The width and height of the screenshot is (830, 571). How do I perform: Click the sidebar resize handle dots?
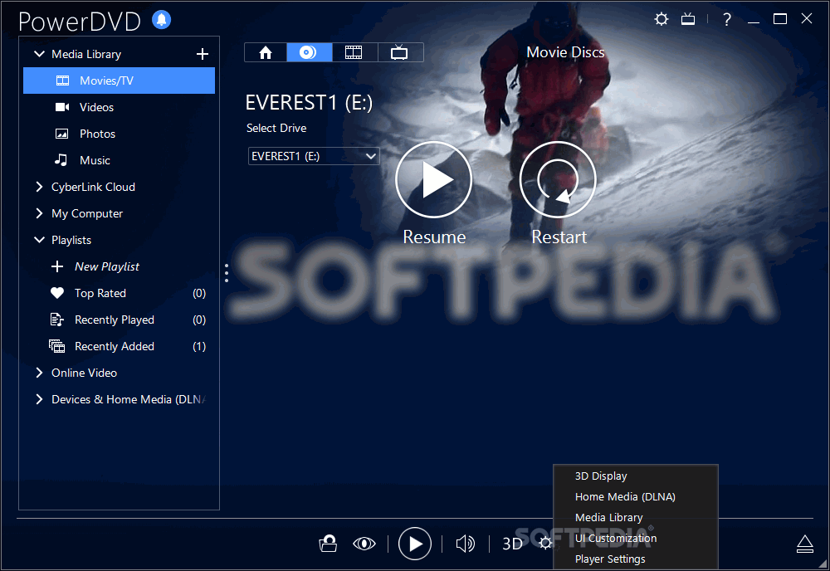click(x=227, y=273)
